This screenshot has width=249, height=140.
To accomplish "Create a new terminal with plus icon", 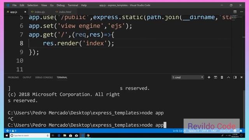I will (x=209, y=77).
